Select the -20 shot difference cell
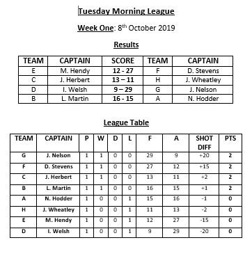This screenshot has height=270, width=252. tap(204, 231)
